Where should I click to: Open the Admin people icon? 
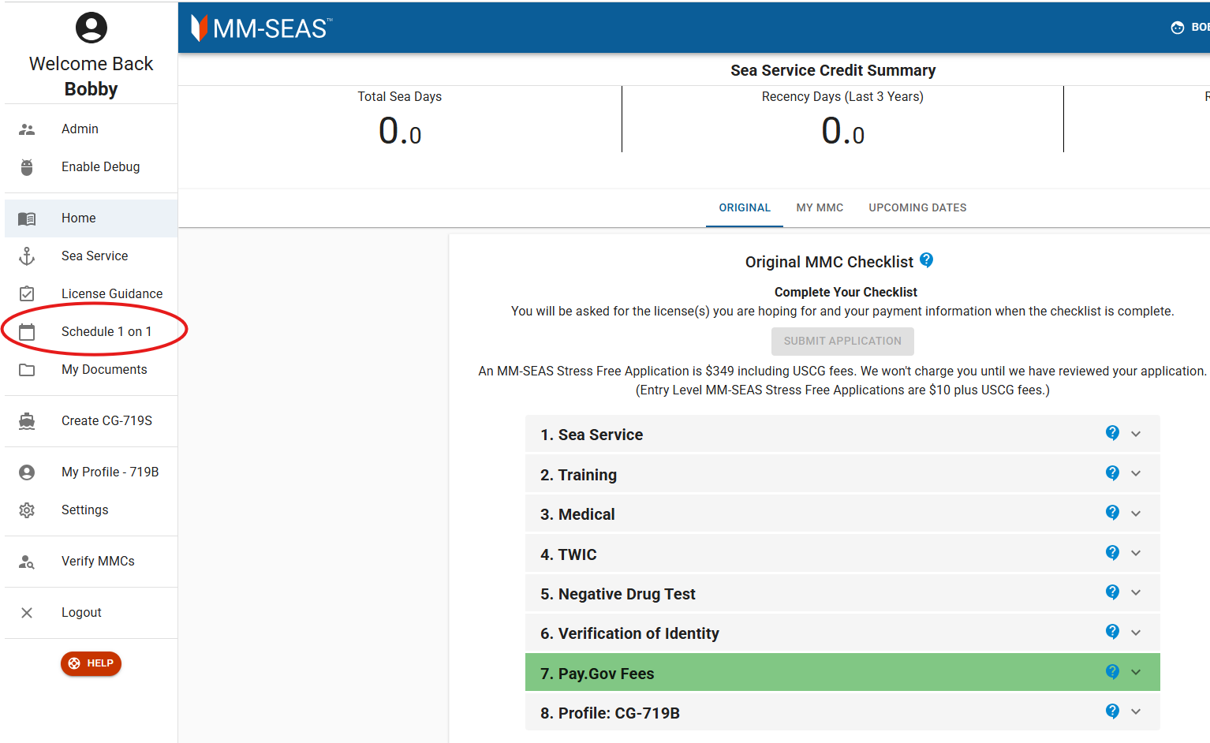27,129
